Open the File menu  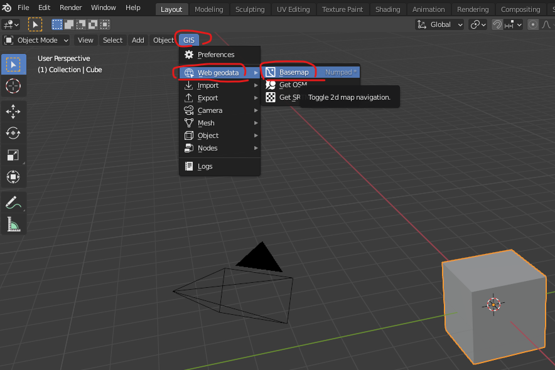click(23, 8)
